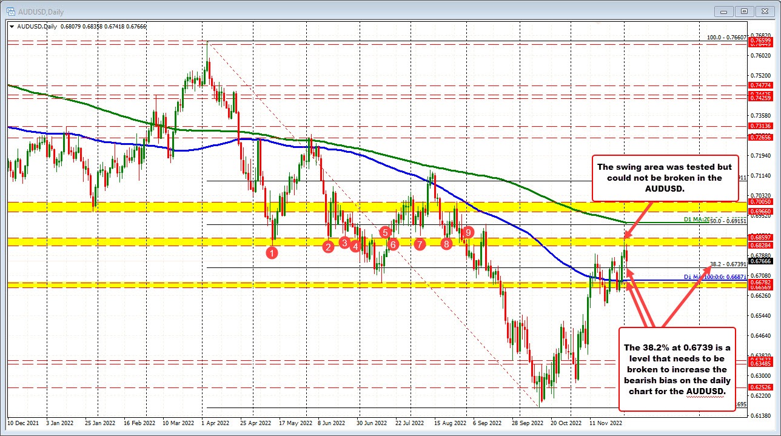
Task: Click the red 0.68597 price tag
Action: 760,237
